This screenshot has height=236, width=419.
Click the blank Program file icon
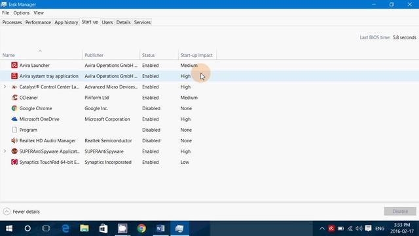point(14,130)
